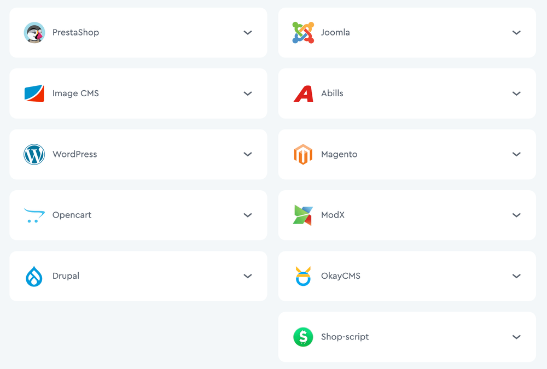Viewport: 547px width, 369px height.
Task: Click the PrestaShop penguin logo icon
Action: point(34,33)
